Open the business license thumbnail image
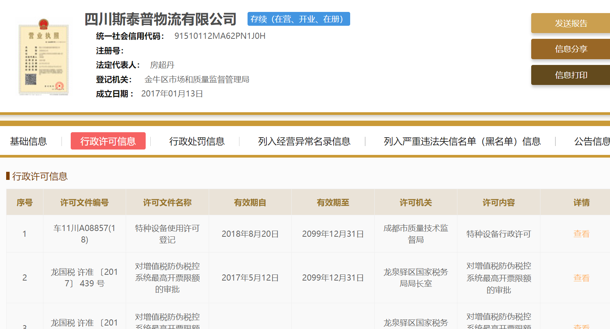 (x=44, y=56)
